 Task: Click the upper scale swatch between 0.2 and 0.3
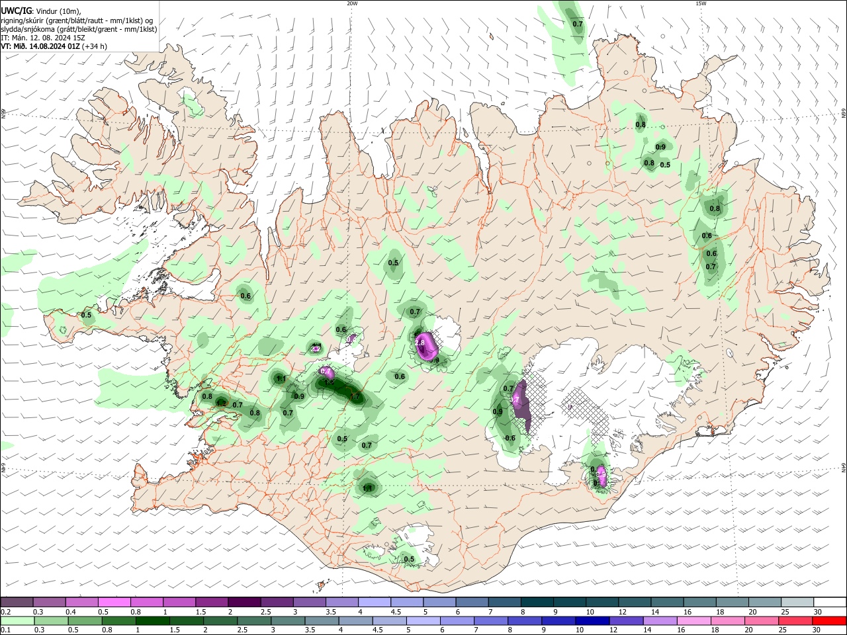point(17,602)
